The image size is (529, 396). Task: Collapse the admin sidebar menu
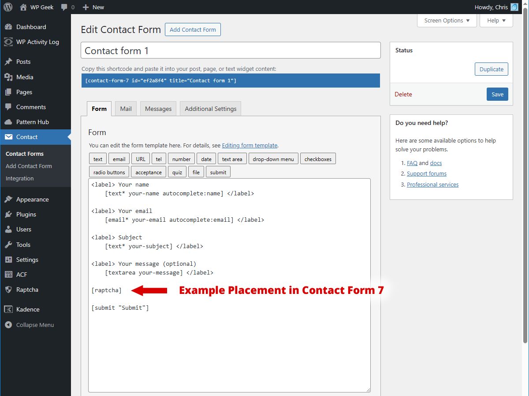[x=30, y=325]
